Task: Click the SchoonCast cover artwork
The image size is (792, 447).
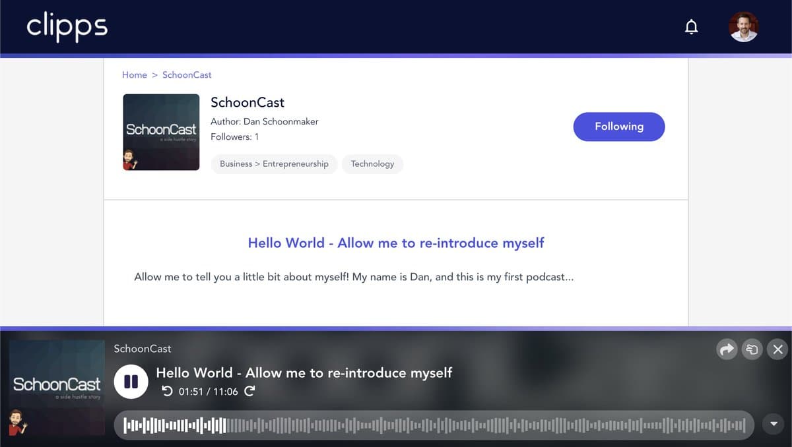Action: coord(161,132)
